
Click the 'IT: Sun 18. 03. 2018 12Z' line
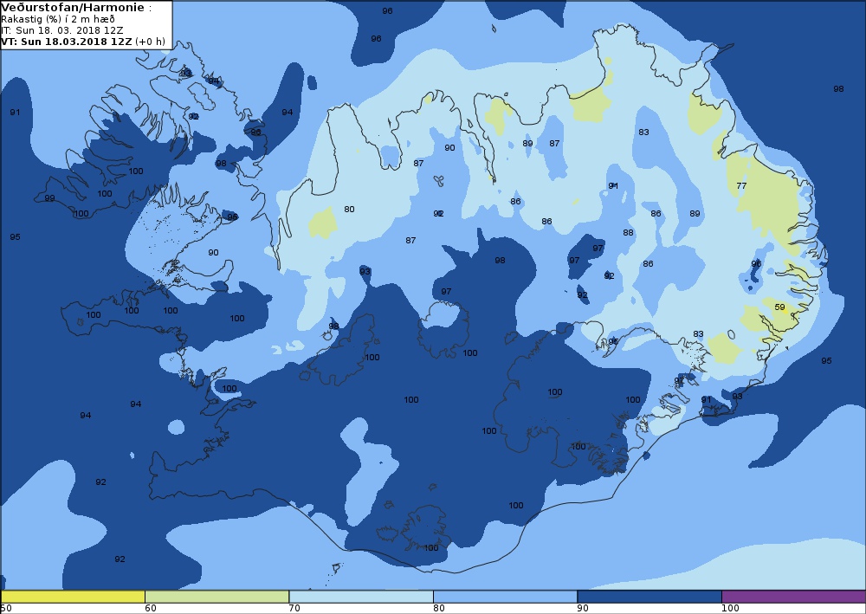[x=61, y=30]
